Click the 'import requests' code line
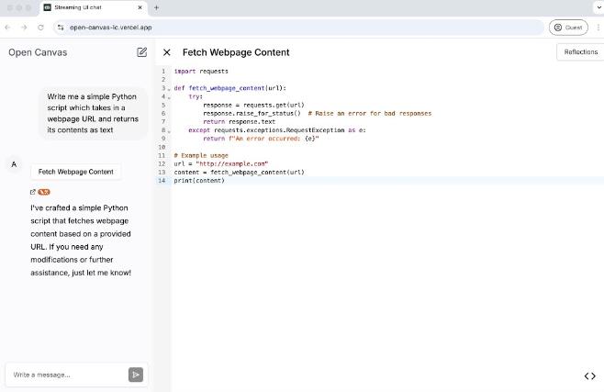 coord(201,72)
